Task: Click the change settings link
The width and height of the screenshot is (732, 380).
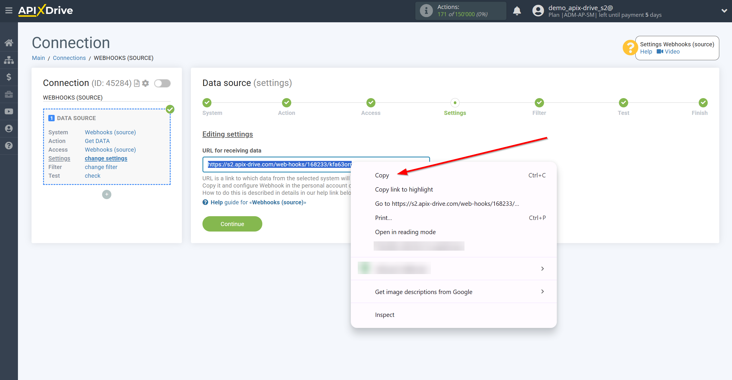Action: pos(106,158)
